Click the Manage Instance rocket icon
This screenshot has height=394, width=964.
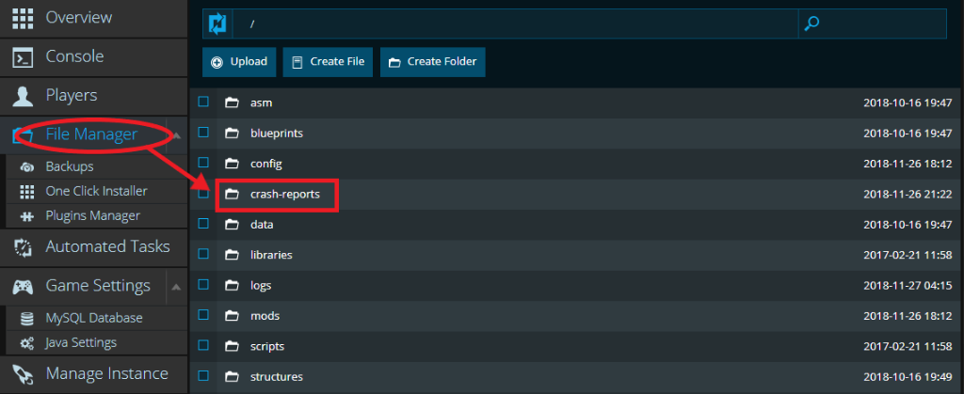[x=23, y=373]
